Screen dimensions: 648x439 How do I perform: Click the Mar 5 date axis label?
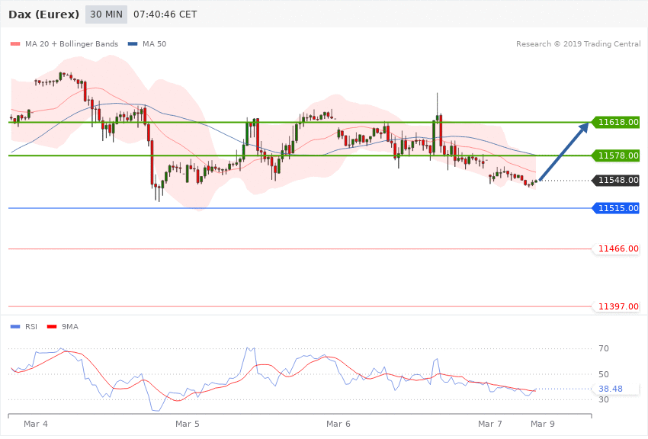188,424
